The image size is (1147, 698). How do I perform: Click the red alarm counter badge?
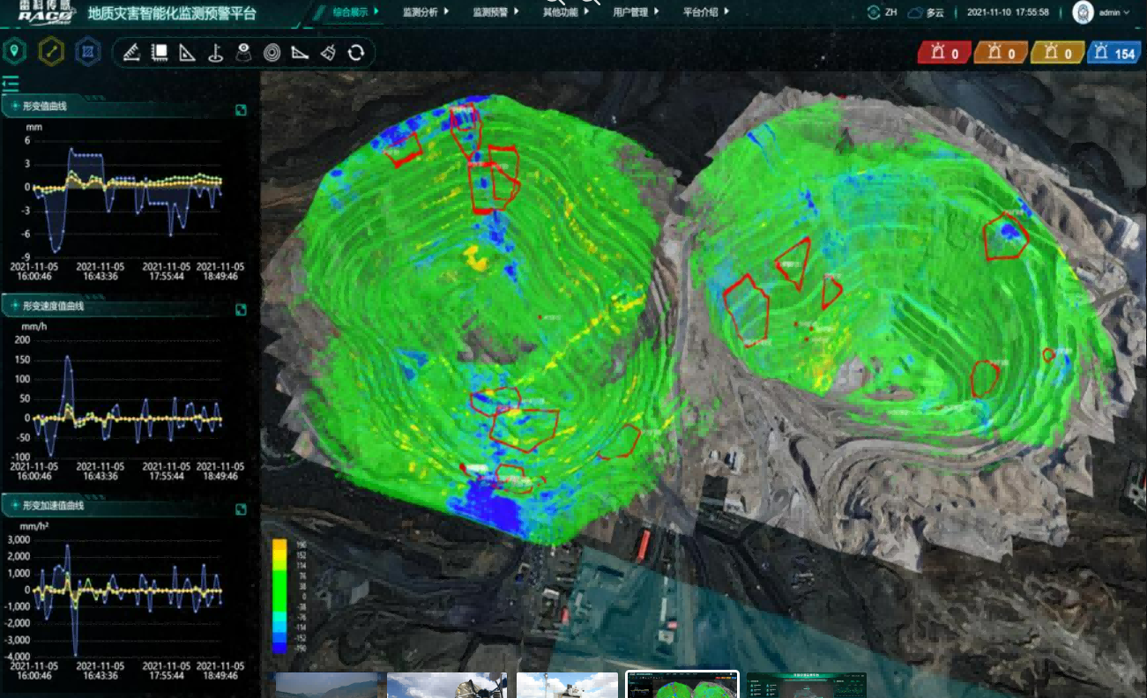coord(942,53)
